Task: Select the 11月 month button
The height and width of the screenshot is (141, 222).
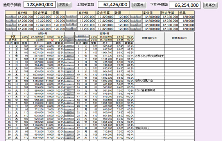Action: pos(72,25)
